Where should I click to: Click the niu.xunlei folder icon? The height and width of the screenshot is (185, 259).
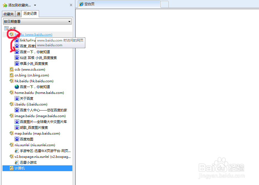pos(12,145)
